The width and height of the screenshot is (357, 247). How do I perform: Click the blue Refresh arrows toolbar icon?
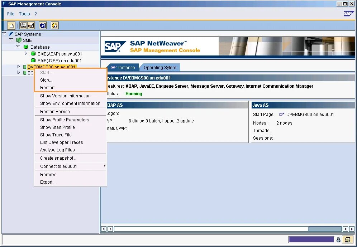(x=43, y=25)
